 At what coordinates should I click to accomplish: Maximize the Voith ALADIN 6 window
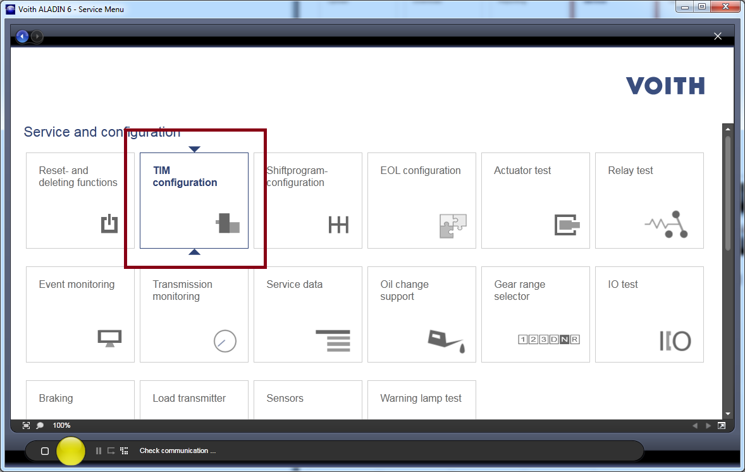tap(702, 7)
